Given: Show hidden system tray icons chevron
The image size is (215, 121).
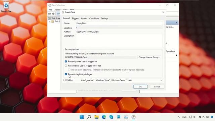Looking at the screenshot, I should [x=179, y=117].
